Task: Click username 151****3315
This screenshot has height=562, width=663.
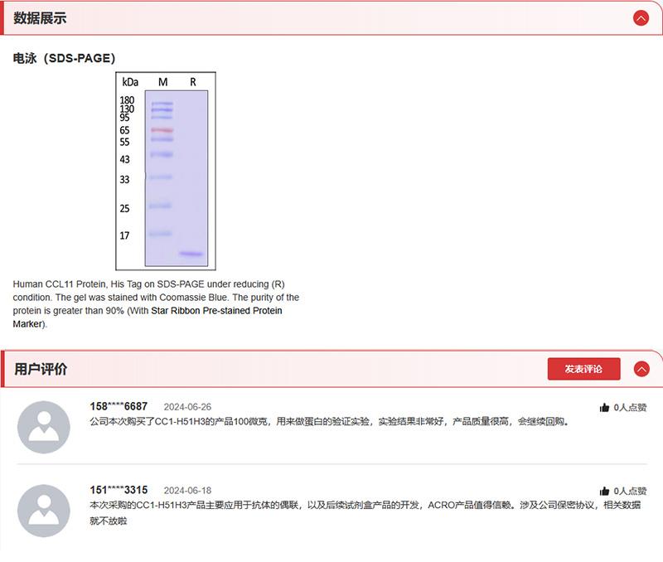Action: [119, 490]
